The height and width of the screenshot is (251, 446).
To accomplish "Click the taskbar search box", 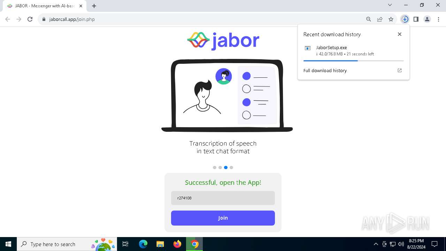I will pos(67,244).
